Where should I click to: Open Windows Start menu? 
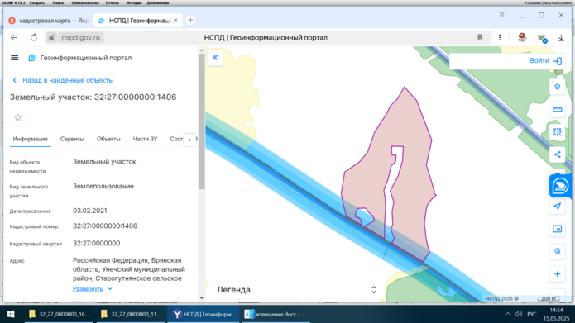tap(10, 314)
